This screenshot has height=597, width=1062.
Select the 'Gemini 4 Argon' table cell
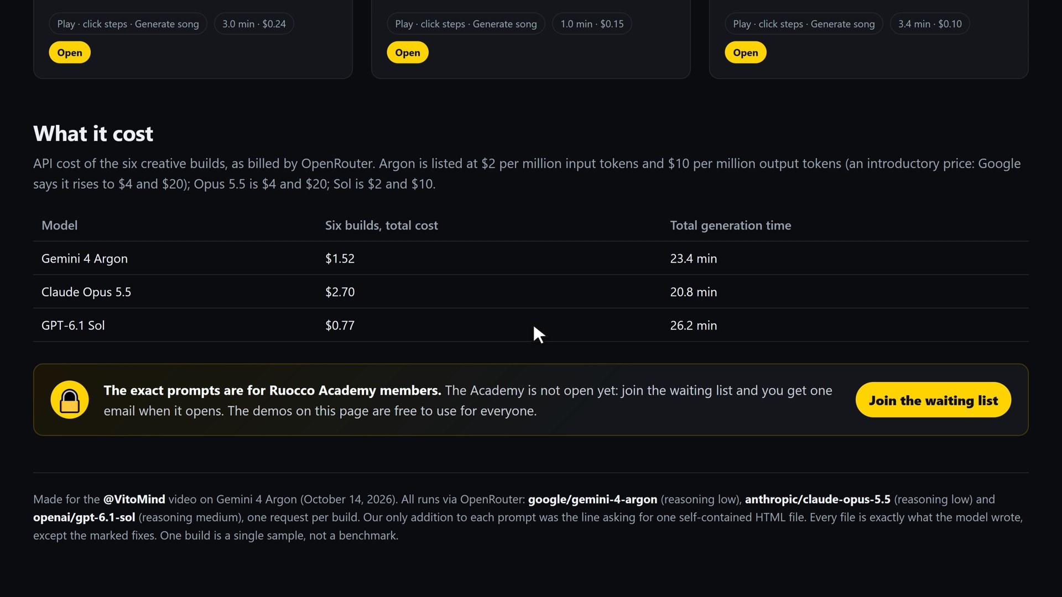(x=84, y=259)
